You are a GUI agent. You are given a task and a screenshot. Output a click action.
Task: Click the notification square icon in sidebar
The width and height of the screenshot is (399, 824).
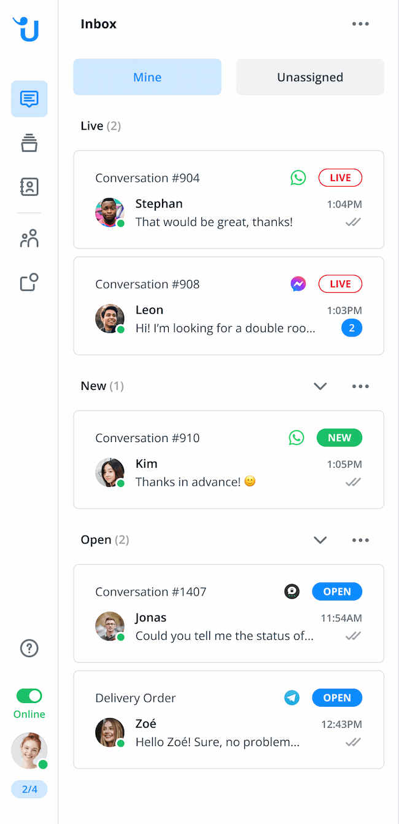click(29, 282)
